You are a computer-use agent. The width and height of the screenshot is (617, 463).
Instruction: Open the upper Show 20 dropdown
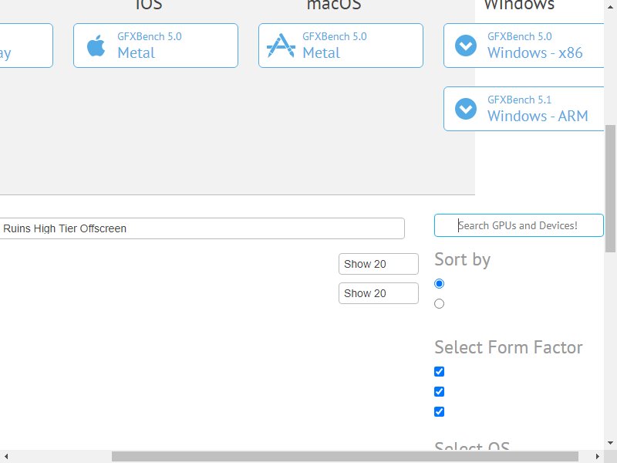coord(379,264)
